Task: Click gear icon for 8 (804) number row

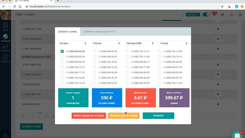Action: point(218,104)
